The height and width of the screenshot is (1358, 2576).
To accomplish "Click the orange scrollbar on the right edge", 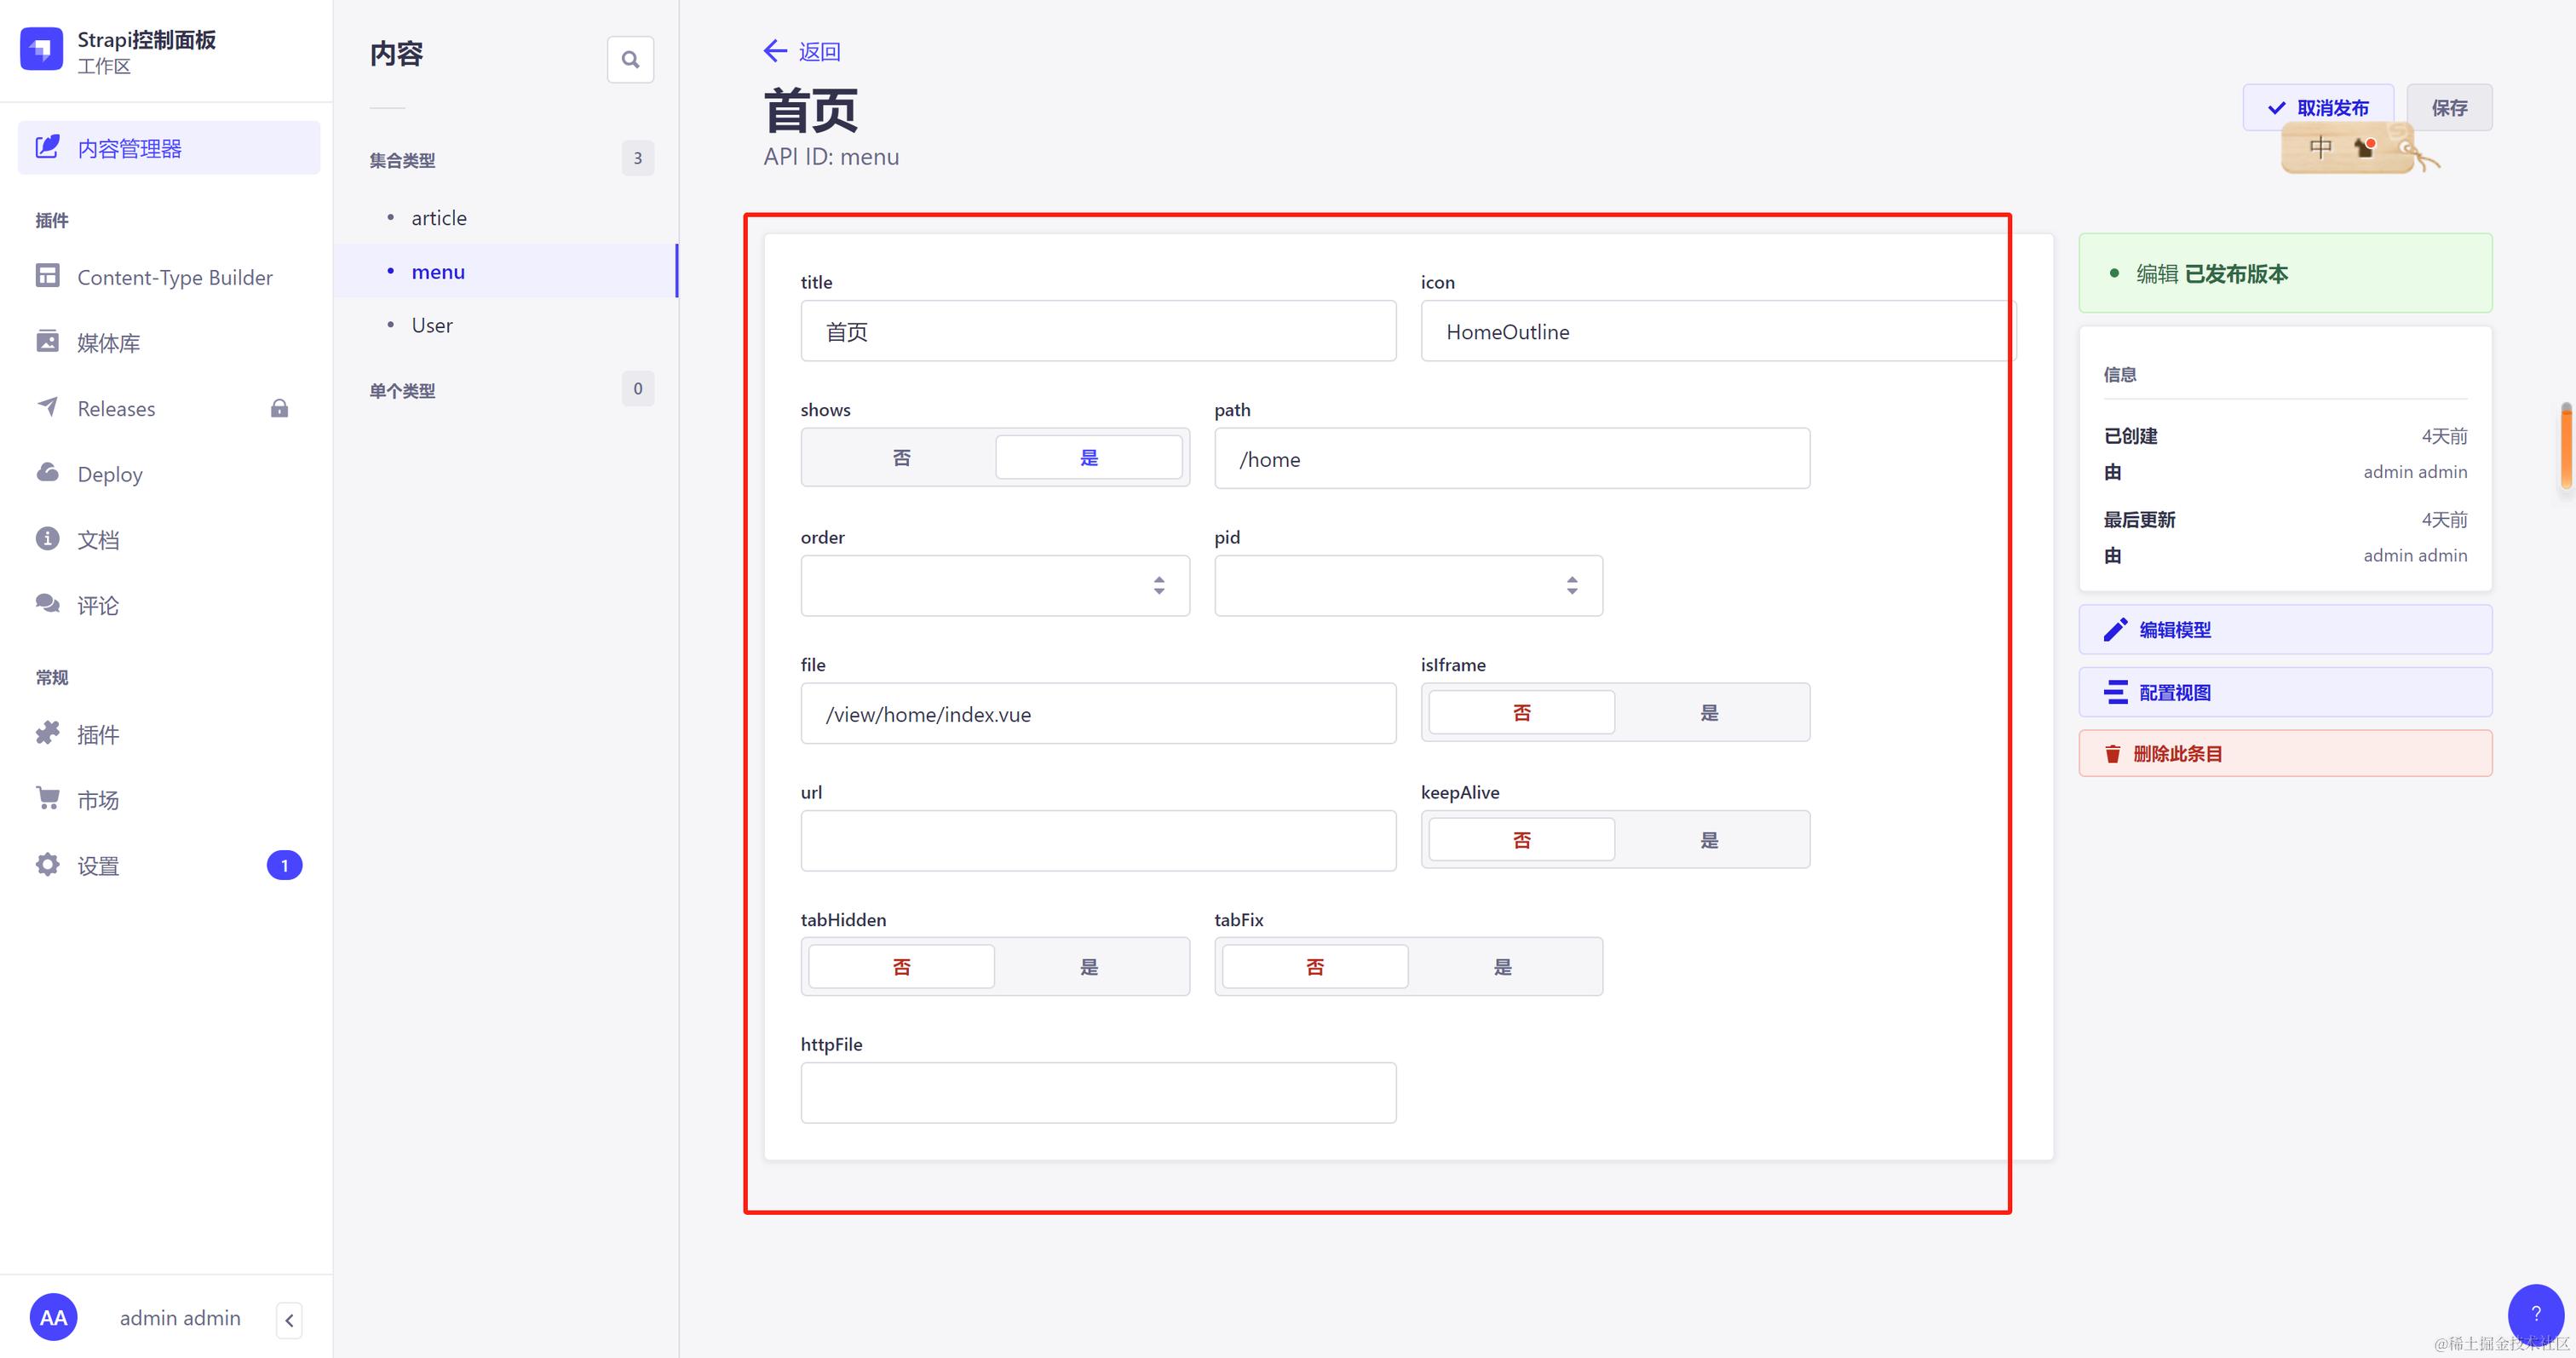I will click(2565, 445).
